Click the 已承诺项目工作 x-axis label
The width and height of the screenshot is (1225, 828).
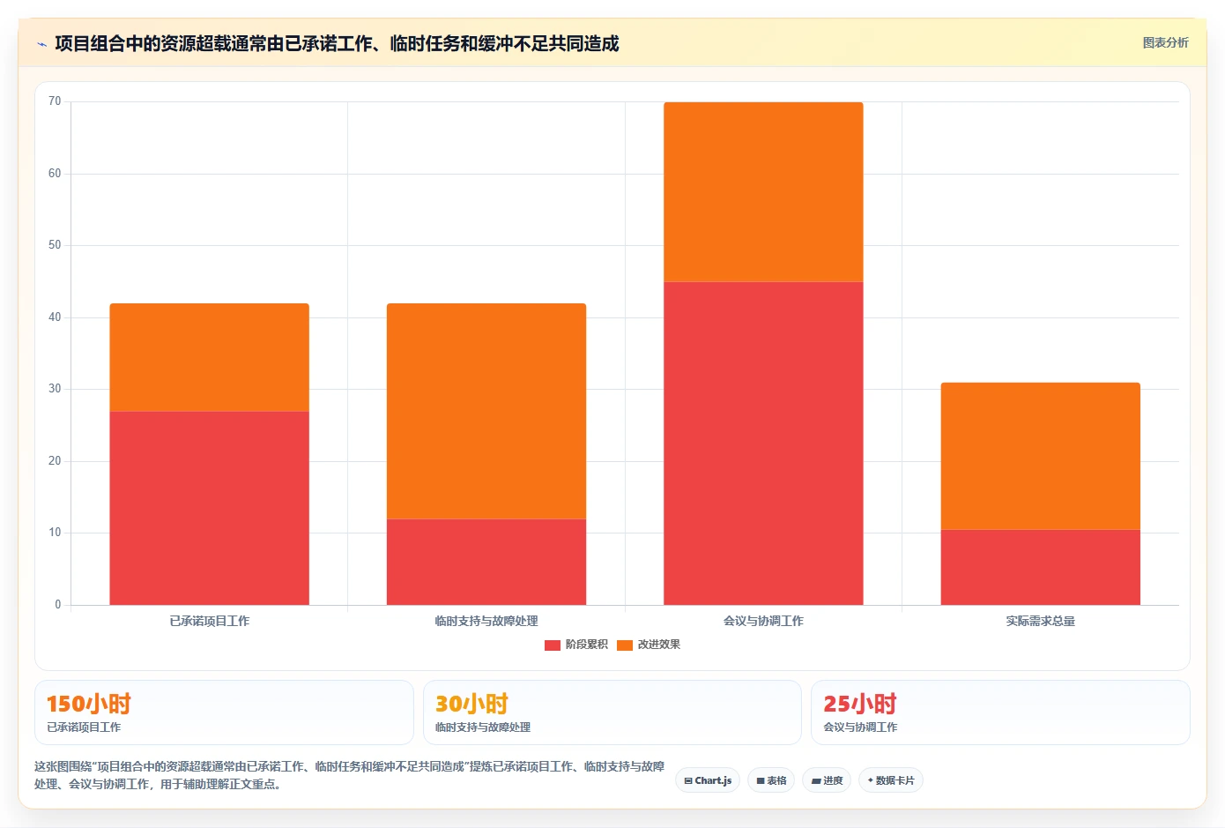point(210,621)
